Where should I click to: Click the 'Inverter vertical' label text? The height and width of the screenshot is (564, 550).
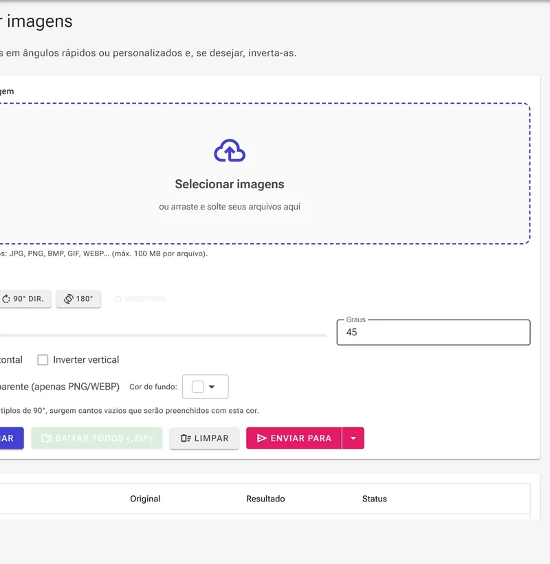pyautogui.click(x=86, y=360)
